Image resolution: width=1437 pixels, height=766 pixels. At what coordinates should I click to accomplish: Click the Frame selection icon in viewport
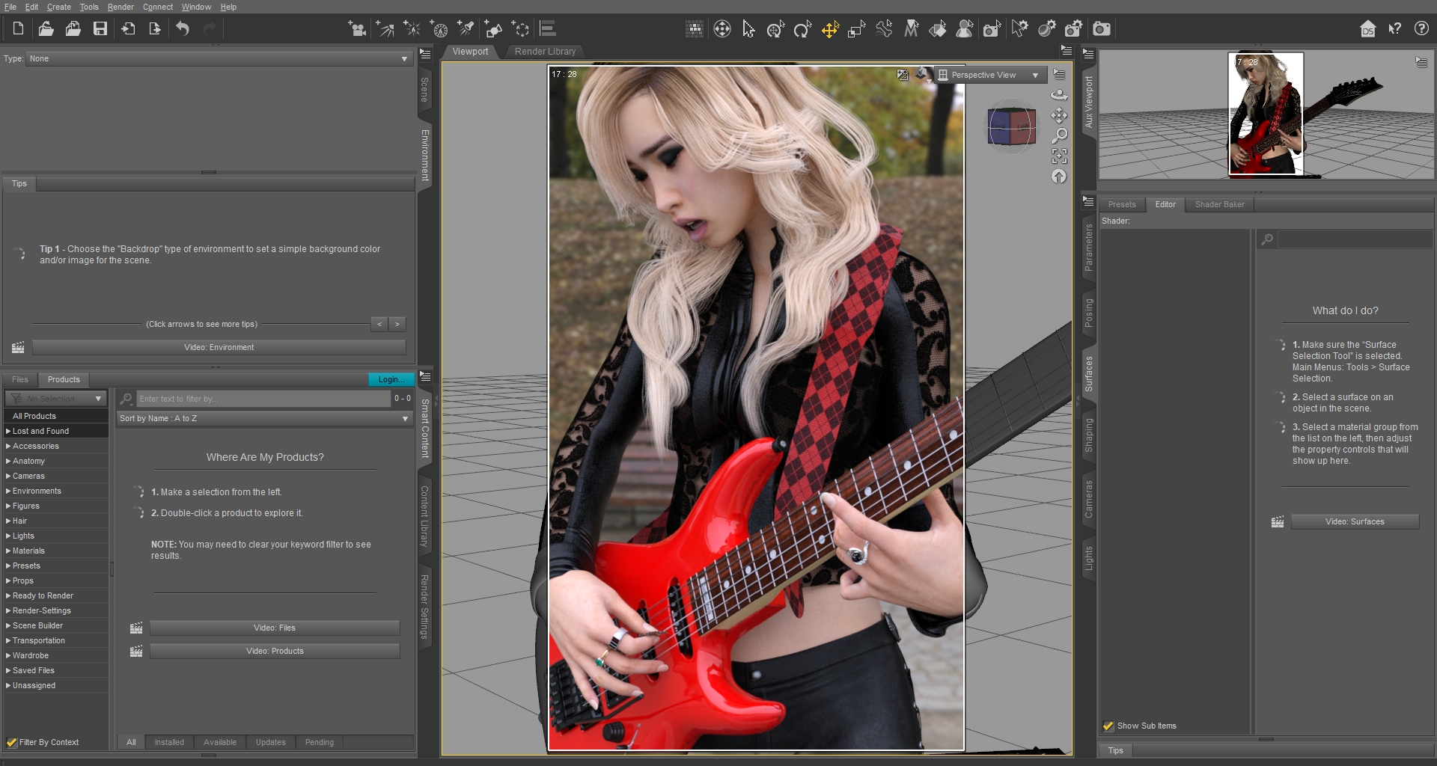tap(1059, 156)
